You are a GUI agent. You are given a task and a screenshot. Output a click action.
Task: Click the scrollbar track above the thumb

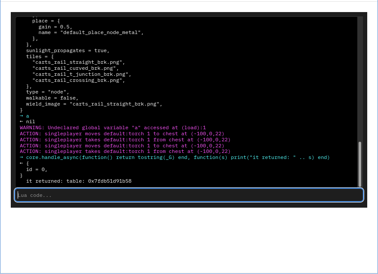point(360,78)
